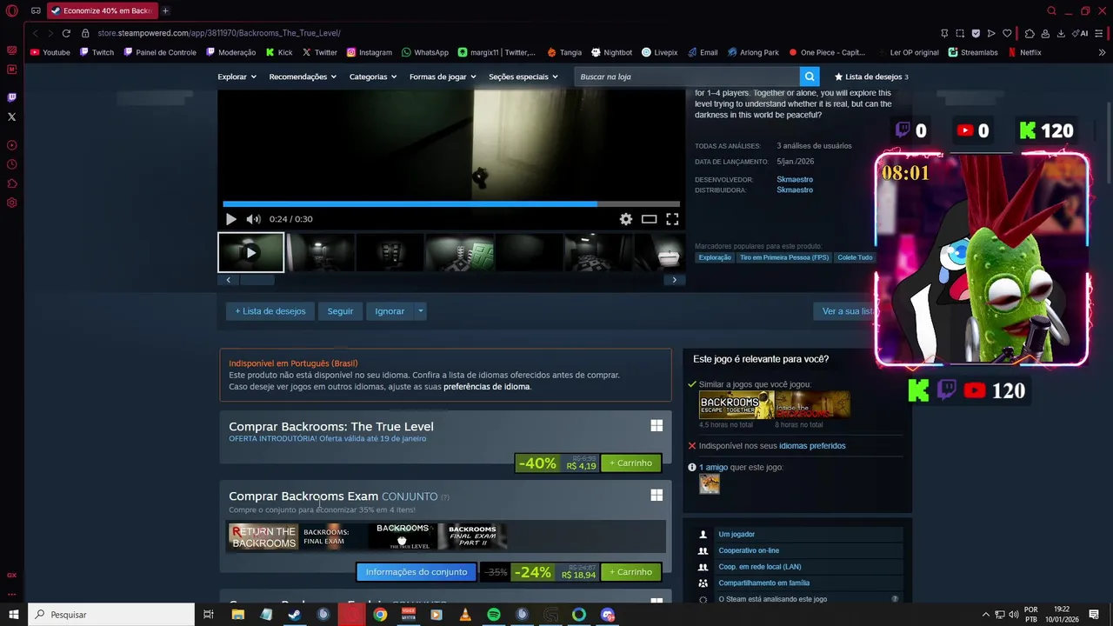Expand the Explorar menu
Viewport: 1113px width, 626px height.
pos(237,77)
